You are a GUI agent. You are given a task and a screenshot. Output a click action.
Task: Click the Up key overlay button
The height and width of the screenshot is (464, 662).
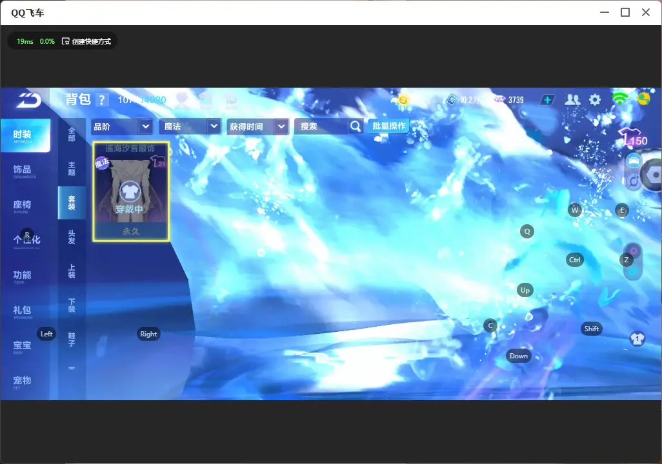pos(525,290)
